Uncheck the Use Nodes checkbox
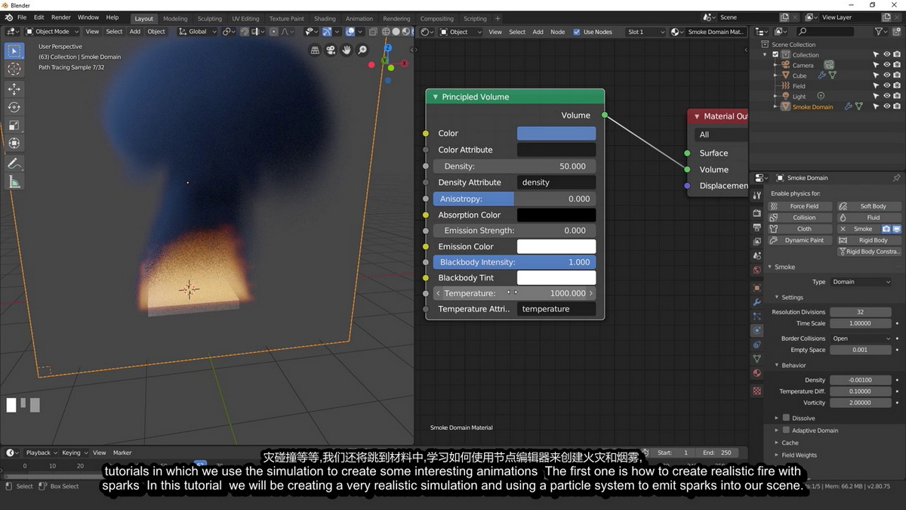Image resolution: width=906 pixels, height=510 pixels. [x=578, y=32]
